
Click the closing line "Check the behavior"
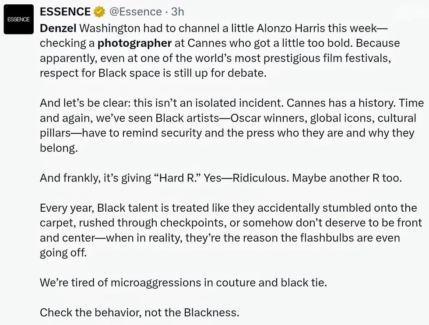(140, 312)
